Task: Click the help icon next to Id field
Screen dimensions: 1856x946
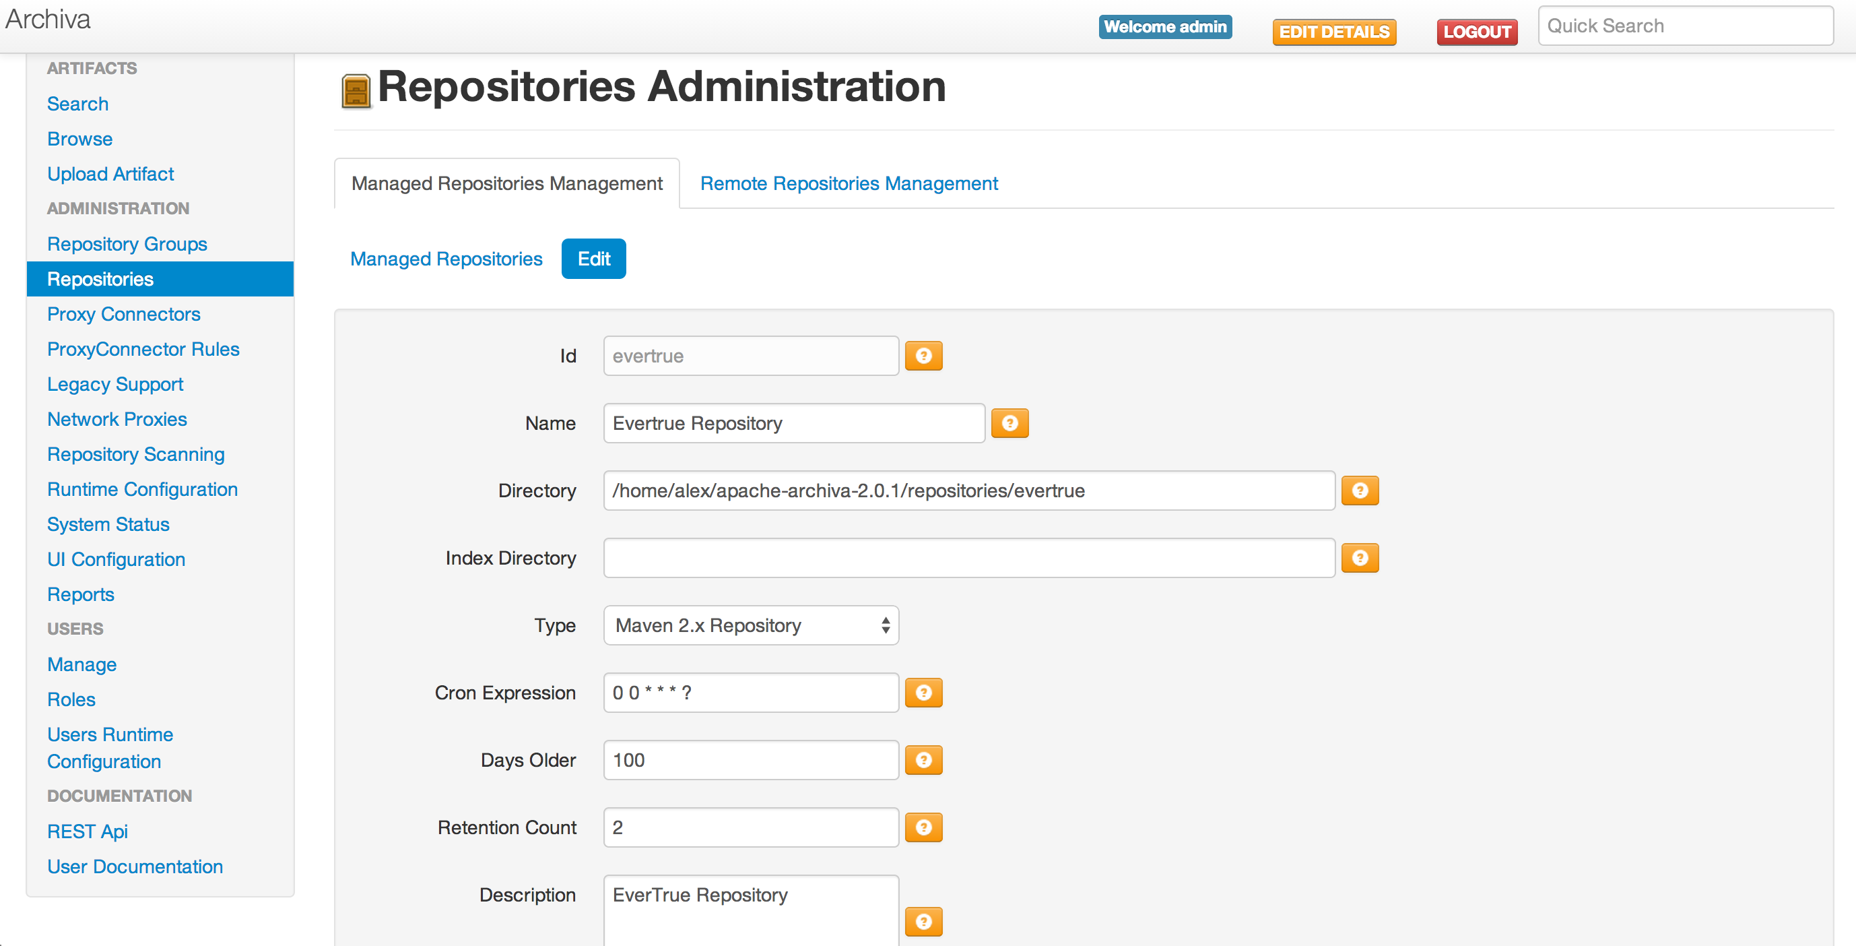Action: 923,356
